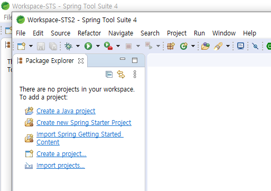Screen dimensions: 271x191
Task: Click the Spring Starter Project icon
Action: click(x=29, y=123)
